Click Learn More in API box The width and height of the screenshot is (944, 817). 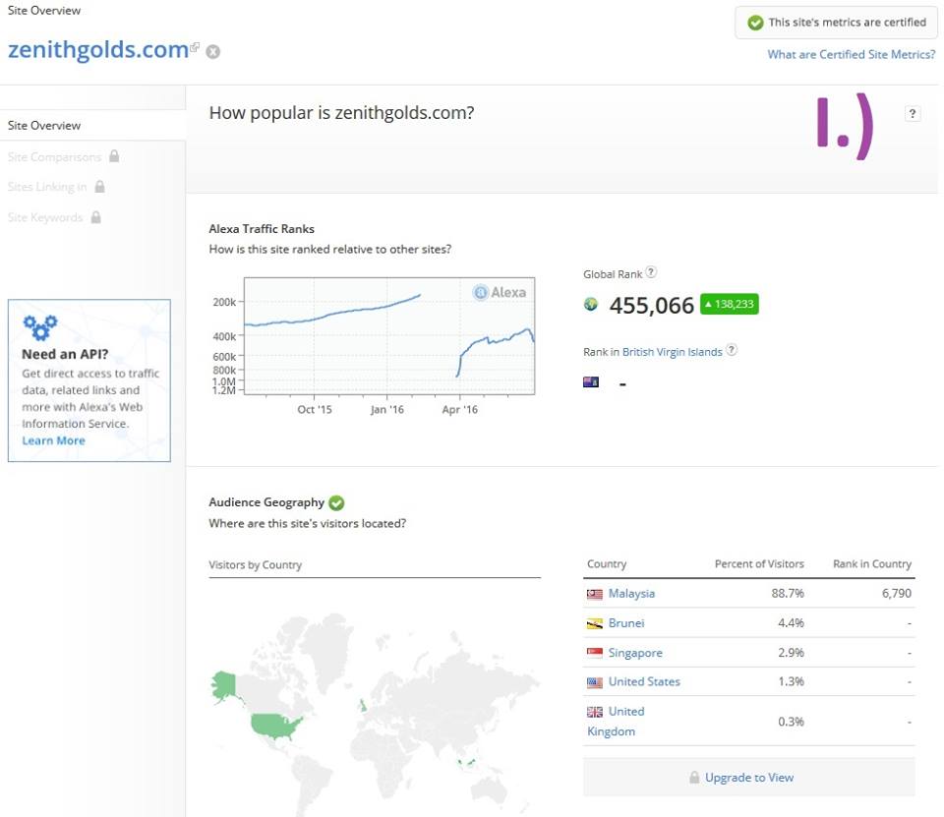pyautogui.click(x=53, y=440)
